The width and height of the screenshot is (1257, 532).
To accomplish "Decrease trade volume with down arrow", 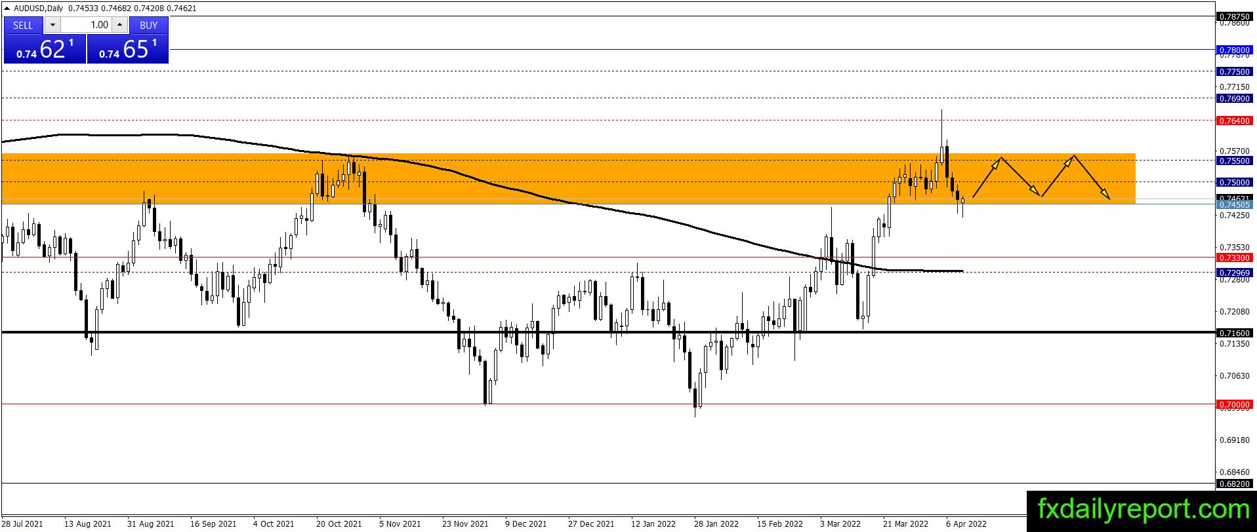I will pyautogui.click(x=53, y=25).
